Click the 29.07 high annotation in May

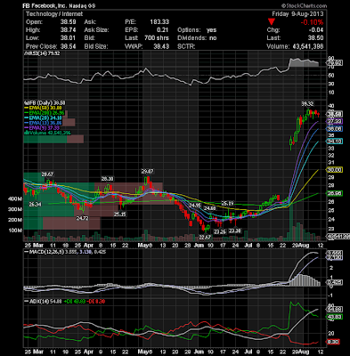coord(147,171)
